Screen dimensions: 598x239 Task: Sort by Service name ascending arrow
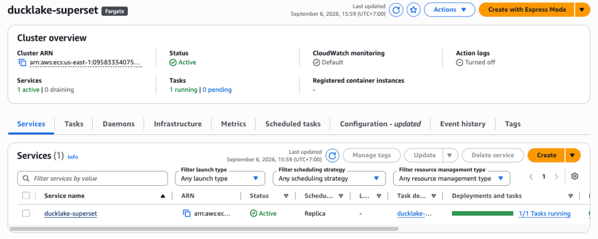163,196
